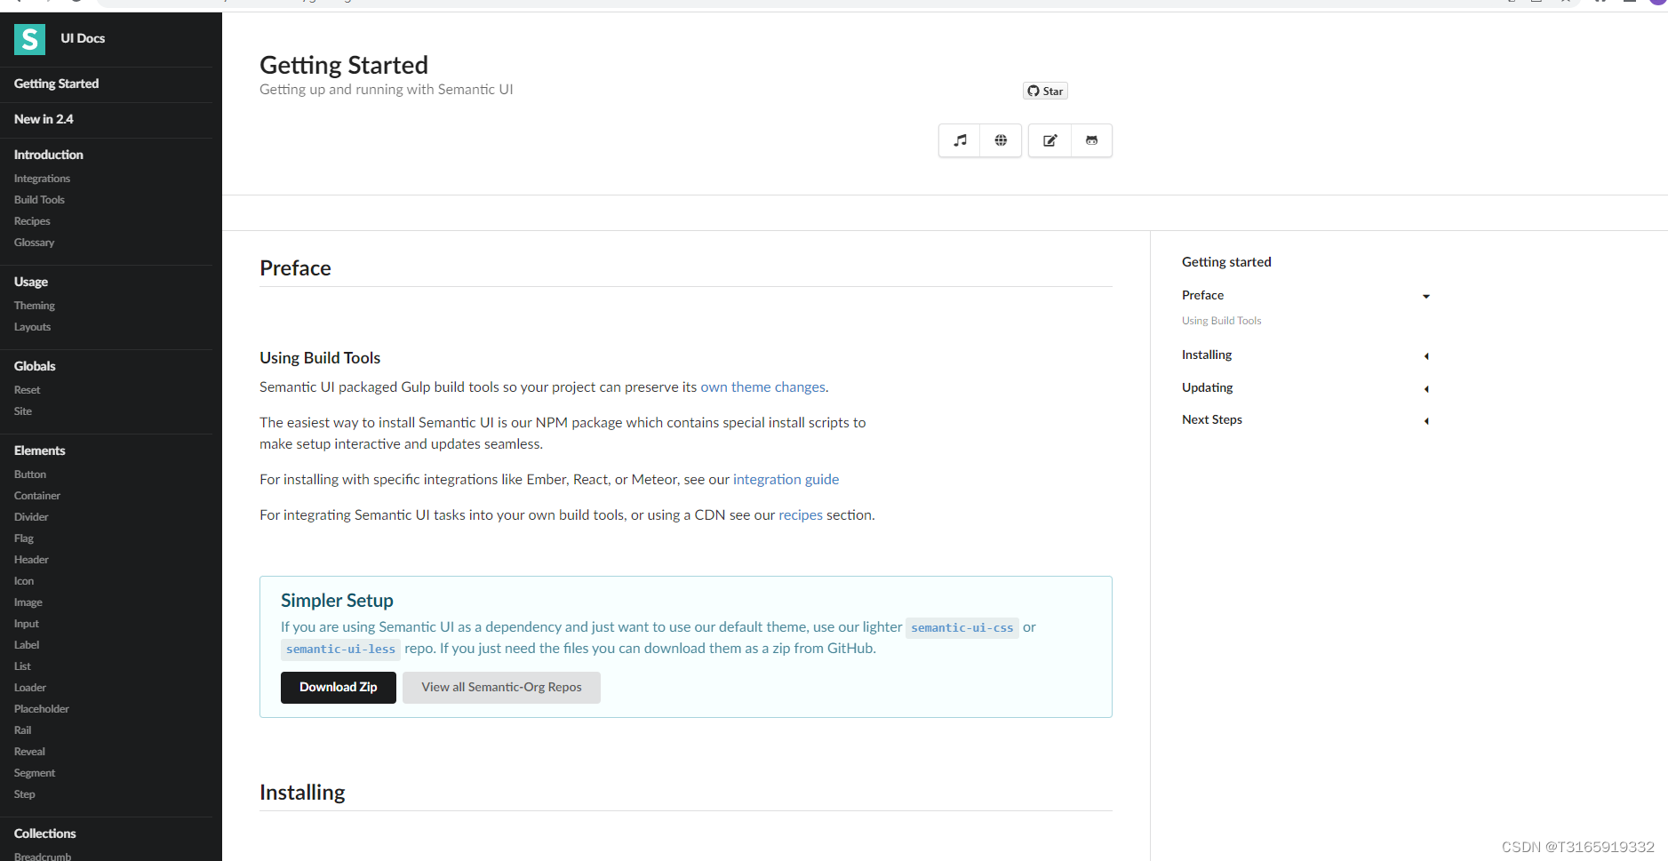Open Glossary in sidebar

tap(34, 243)
